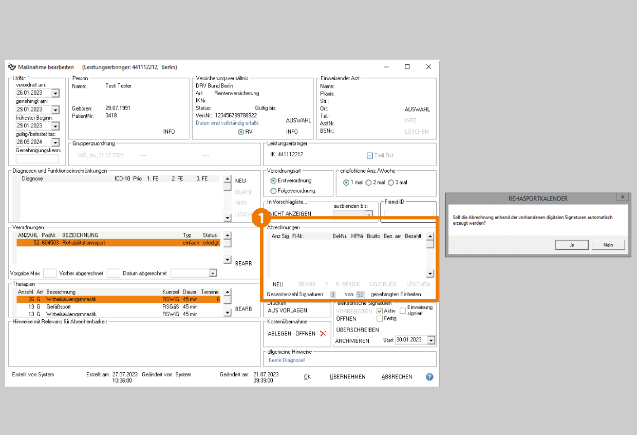Click the red X under Kostenübernahme
The width and height of the screenshot is (637, 435).
coord(323,334)
